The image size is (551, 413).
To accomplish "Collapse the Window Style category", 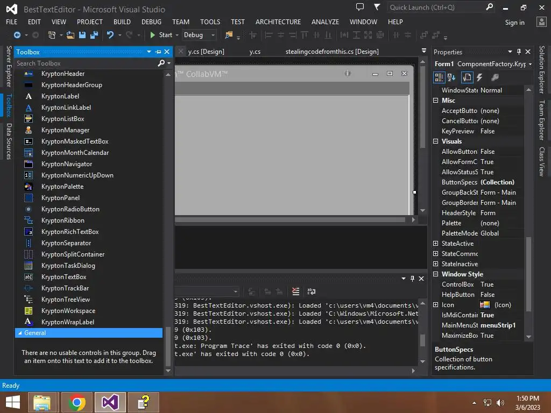I will point(436,274).
